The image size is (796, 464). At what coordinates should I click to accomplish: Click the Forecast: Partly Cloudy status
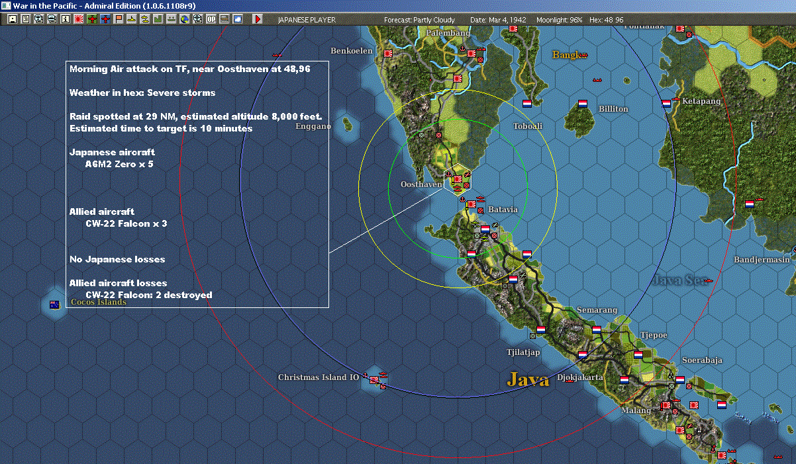tap(419, 20)
